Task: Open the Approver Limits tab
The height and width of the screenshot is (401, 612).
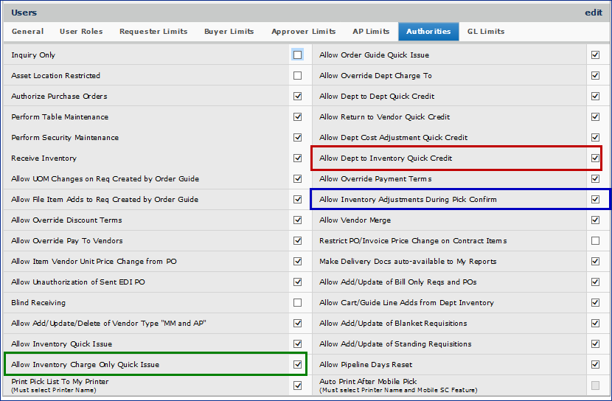Action: tap(303, 32)
